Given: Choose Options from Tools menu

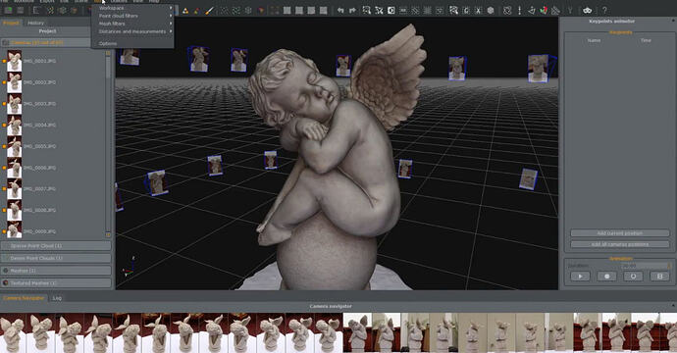Looking at the screenshot, I should pos(132,43).
